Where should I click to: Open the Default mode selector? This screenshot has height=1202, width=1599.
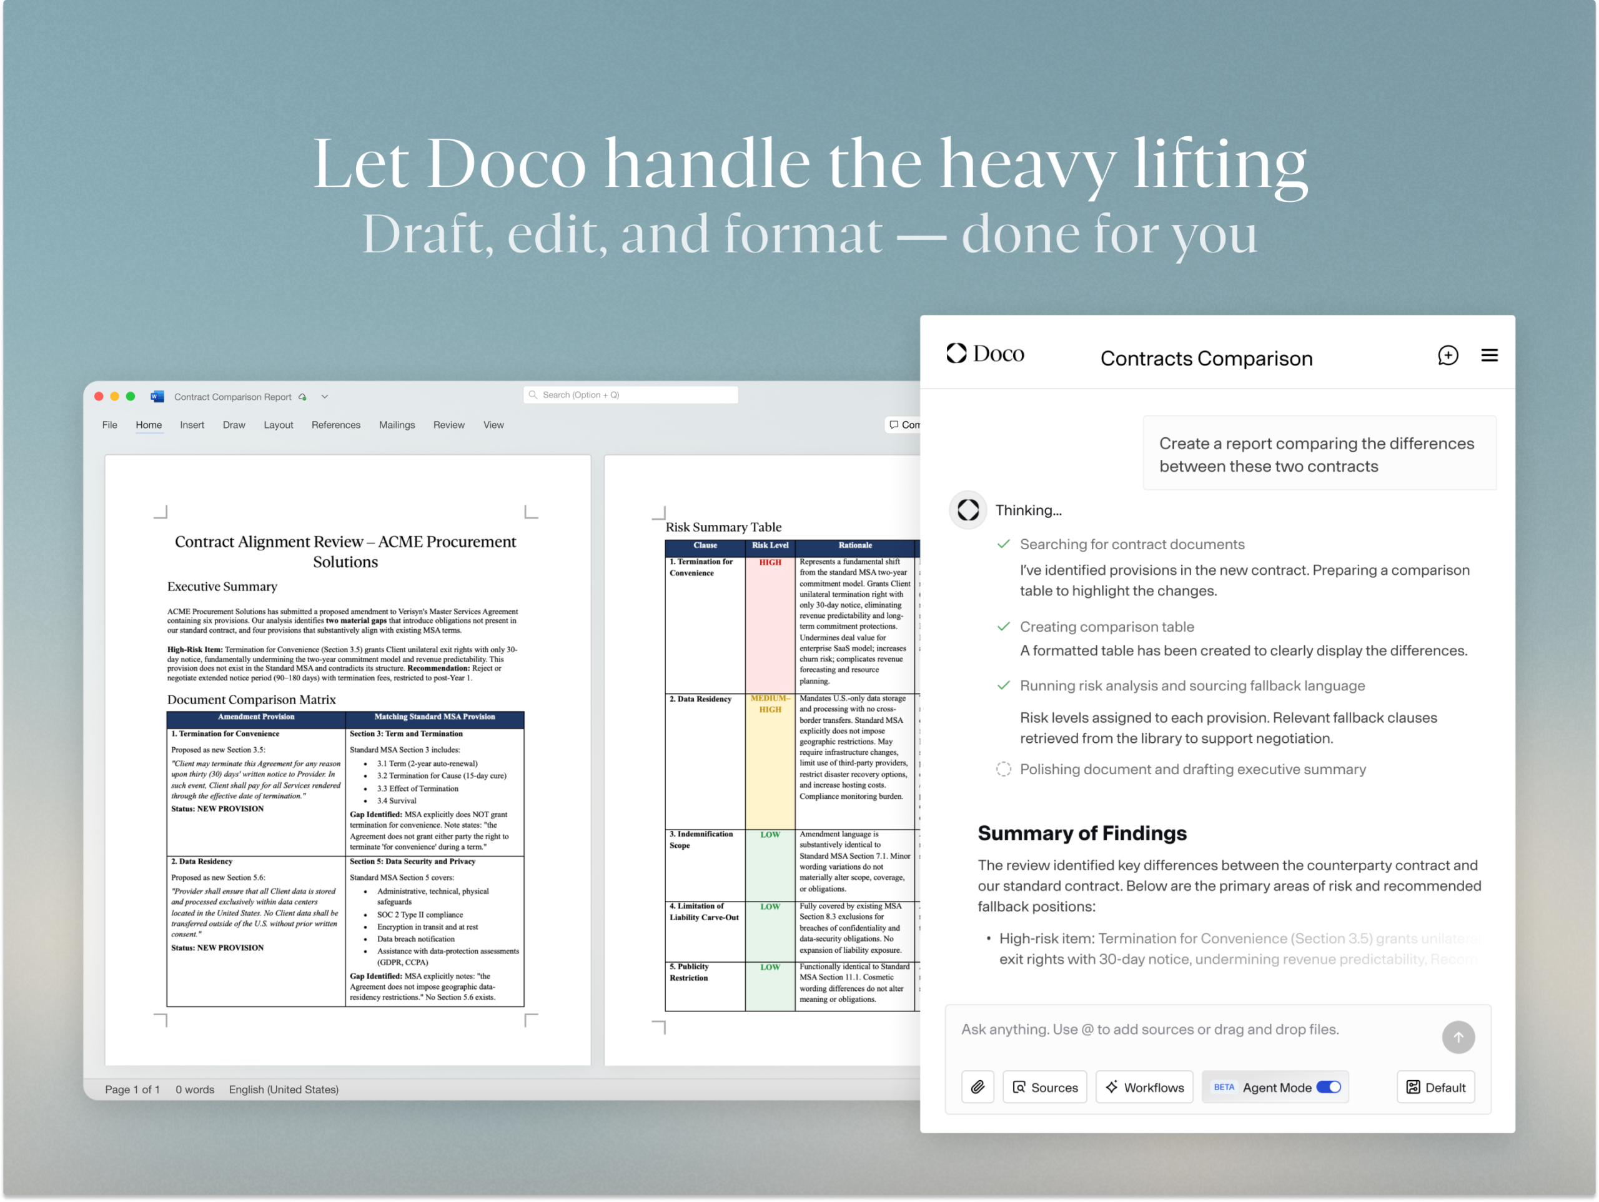[1435, 1087]
